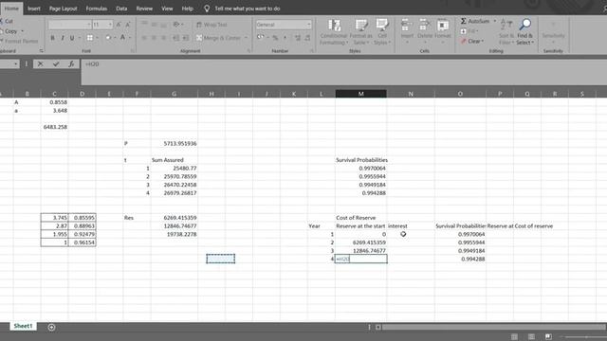Open the View tab
This screenshot has width=607, height=341.
167,9
